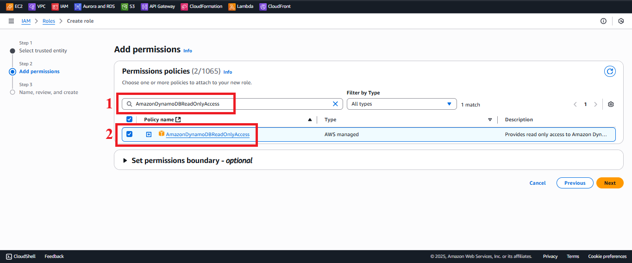632x263 pixels.
Task: Click page number 1 in pagination
Action: pyautogui.click(x=585, y=104)
